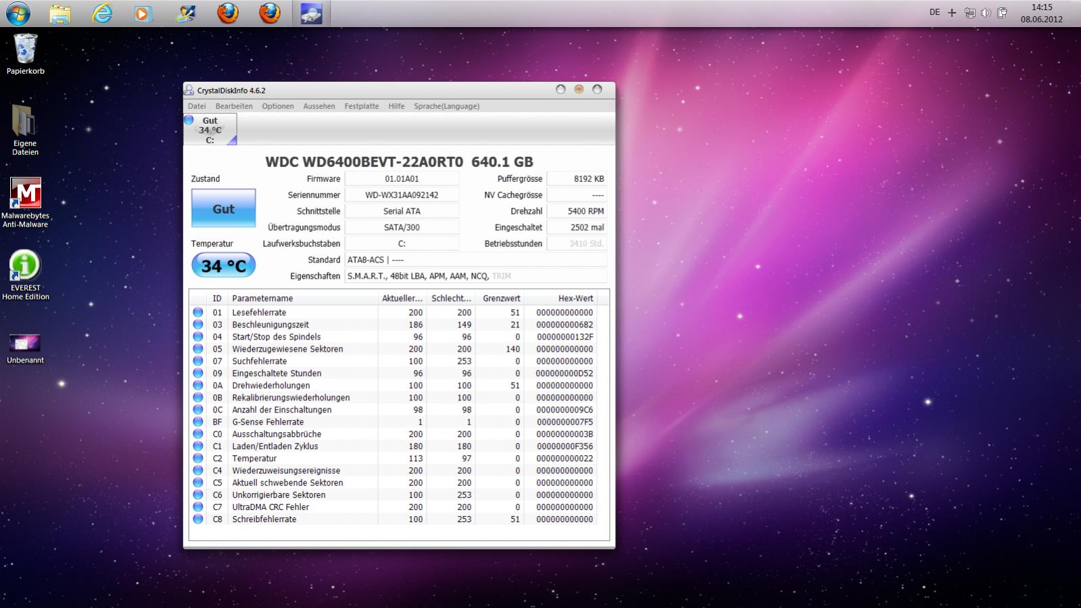Click the 34 °C temperature button
Viewport: 1081px width, 608px height.
pyautogui.click(x=224, y=266)
